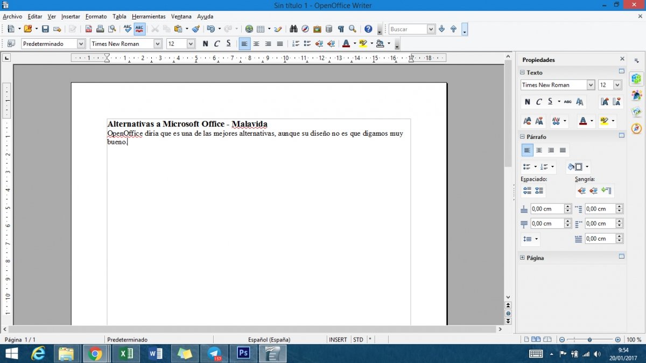
Task: Enable Justified alignment in formatting toolbar
Action: 280,44
